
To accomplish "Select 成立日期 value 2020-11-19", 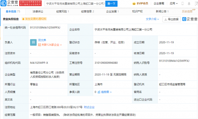I will point(167,42).
